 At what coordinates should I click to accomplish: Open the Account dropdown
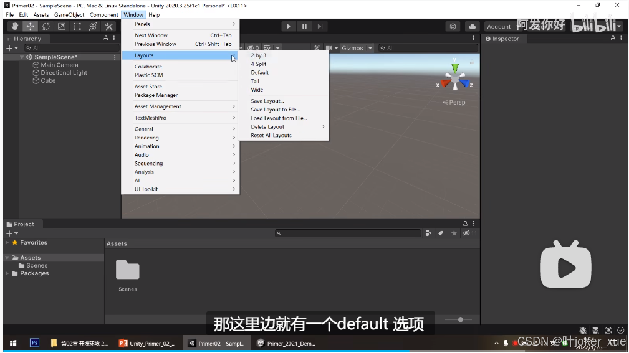(x=499, y=26)
